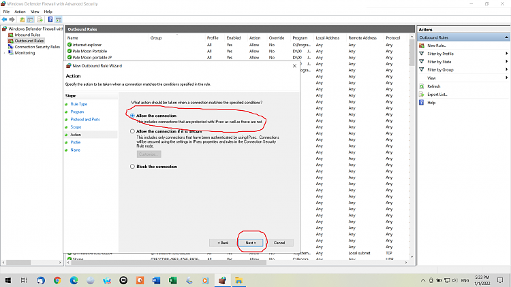Open Microsoft Edge from the taskbar
This screenshot has height=287, width=511.
(74, 280)
